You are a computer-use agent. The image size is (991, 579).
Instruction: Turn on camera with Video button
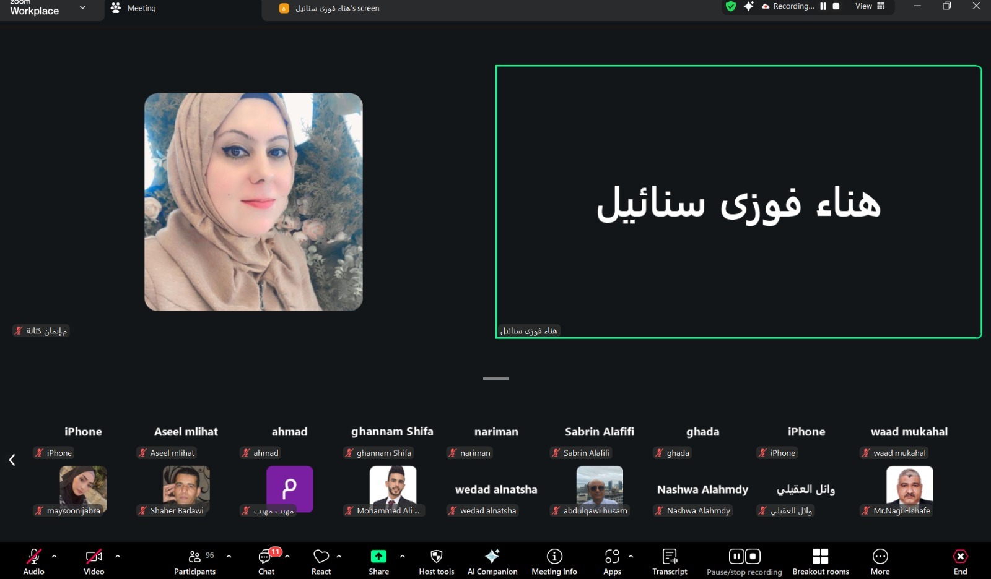pos(94,562)
